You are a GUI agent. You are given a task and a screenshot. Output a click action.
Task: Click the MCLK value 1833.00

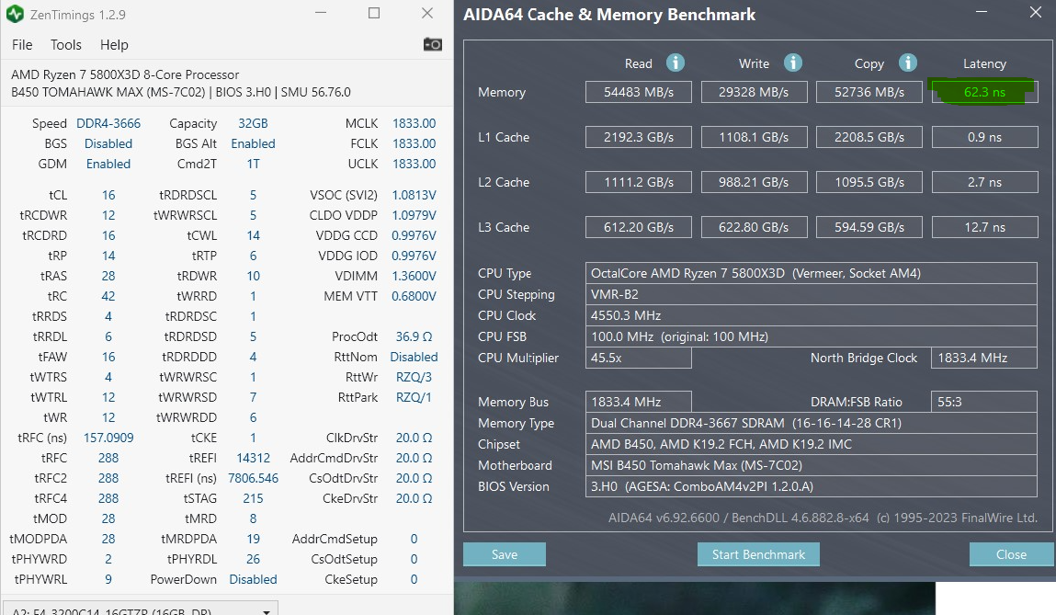click(414, 123)
